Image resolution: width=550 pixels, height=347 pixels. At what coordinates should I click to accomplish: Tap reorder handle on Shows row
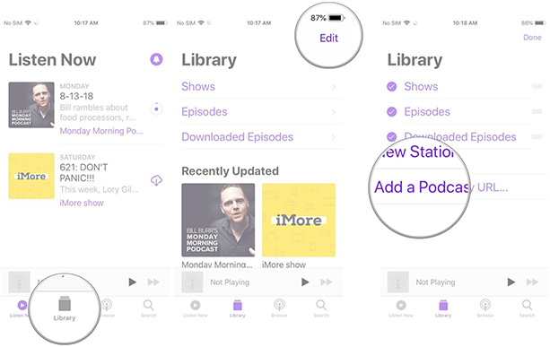[x=537, y=87]
